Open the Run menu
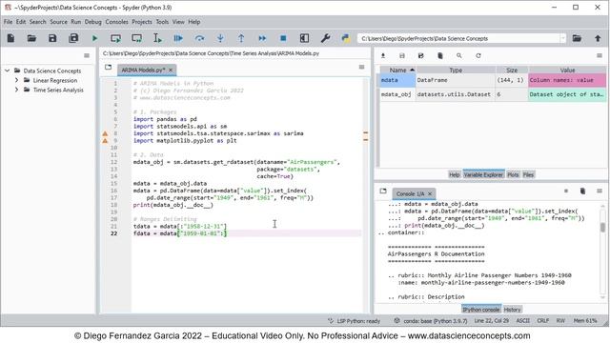Viewport: 610px width, 343px height. click(76, 22)
